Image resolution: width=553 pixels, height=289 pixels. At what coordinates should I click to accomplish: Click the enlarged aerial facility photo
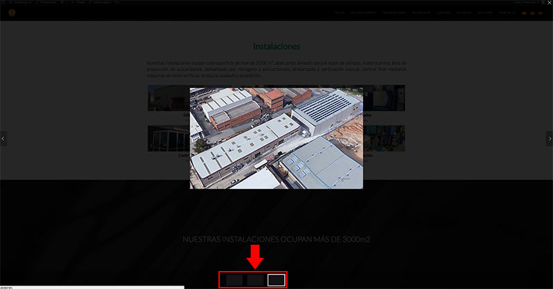(x=276, y=138)
